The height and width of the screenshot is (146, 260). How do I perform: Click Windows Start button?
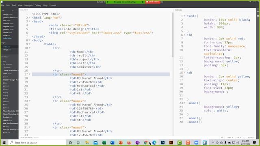coord(4,142)
